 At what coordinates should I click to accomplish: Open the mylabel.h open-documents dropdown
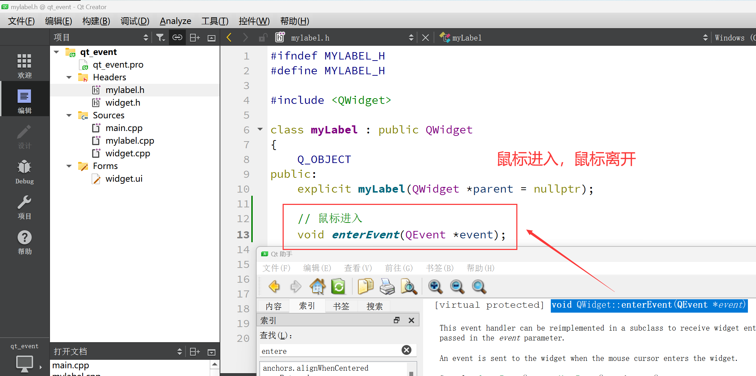411,38
